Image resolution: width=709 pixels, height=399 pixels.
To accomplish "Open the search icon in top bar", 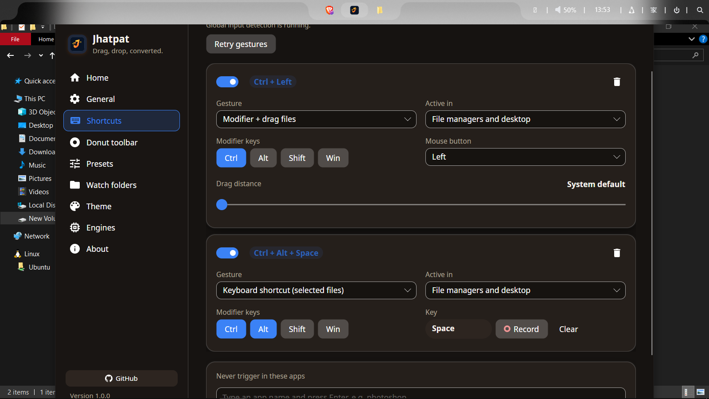I will point(700,10).
